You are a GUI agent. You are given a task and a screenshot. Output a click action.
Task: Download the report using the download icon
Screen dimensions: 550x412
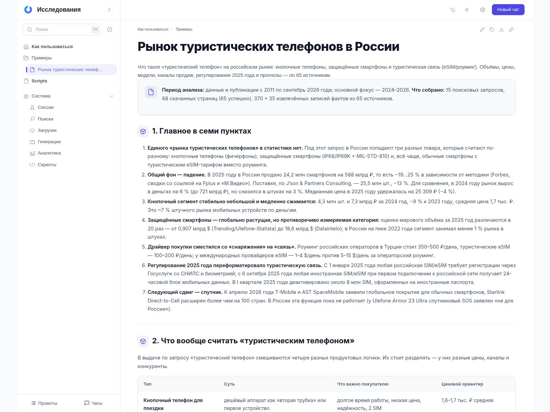502,30
